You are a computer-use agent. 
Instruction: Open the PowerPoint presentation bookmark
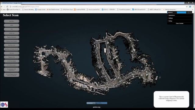click(124, 9)
